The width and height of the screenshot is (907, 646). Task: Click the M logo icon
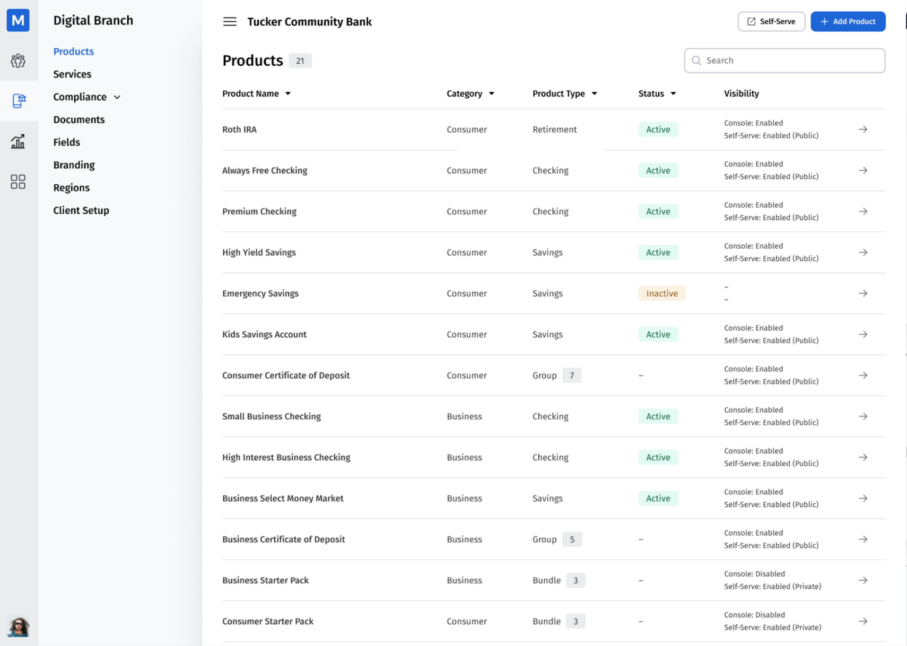(18, 21)
